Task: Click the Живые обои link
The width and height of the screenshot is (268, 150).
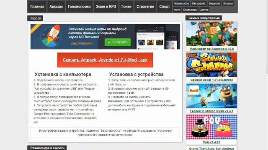Action: pyautogui.click(x=181, y=3)
